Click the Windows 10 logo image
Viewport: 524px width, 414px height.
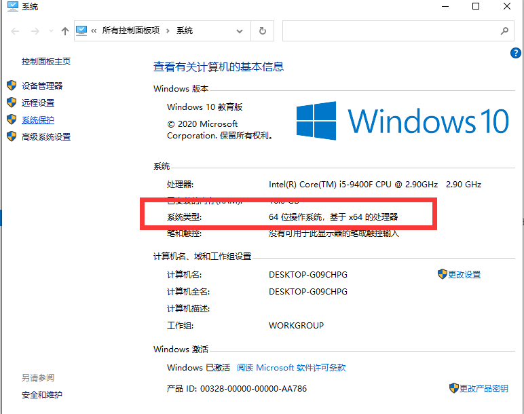403,121
